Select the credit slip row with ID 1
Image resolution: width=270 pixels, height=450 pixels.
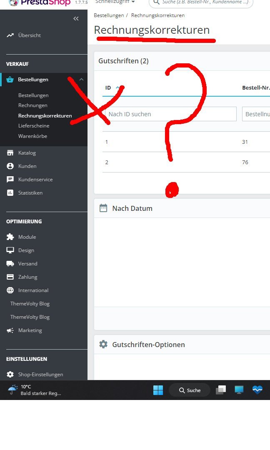click(186, 142)
